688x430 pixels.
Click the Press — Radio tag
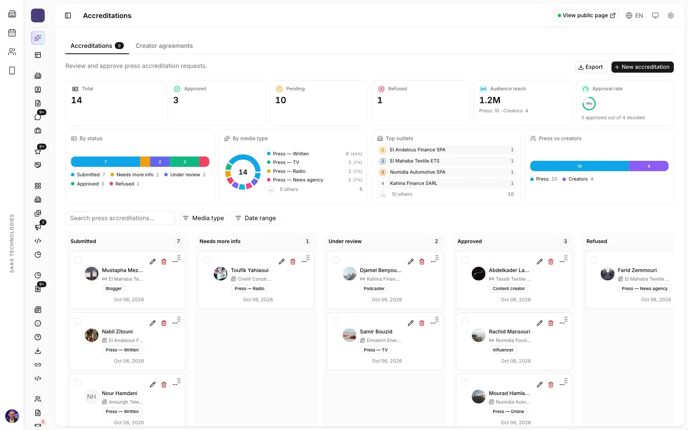tap(249, 288)
